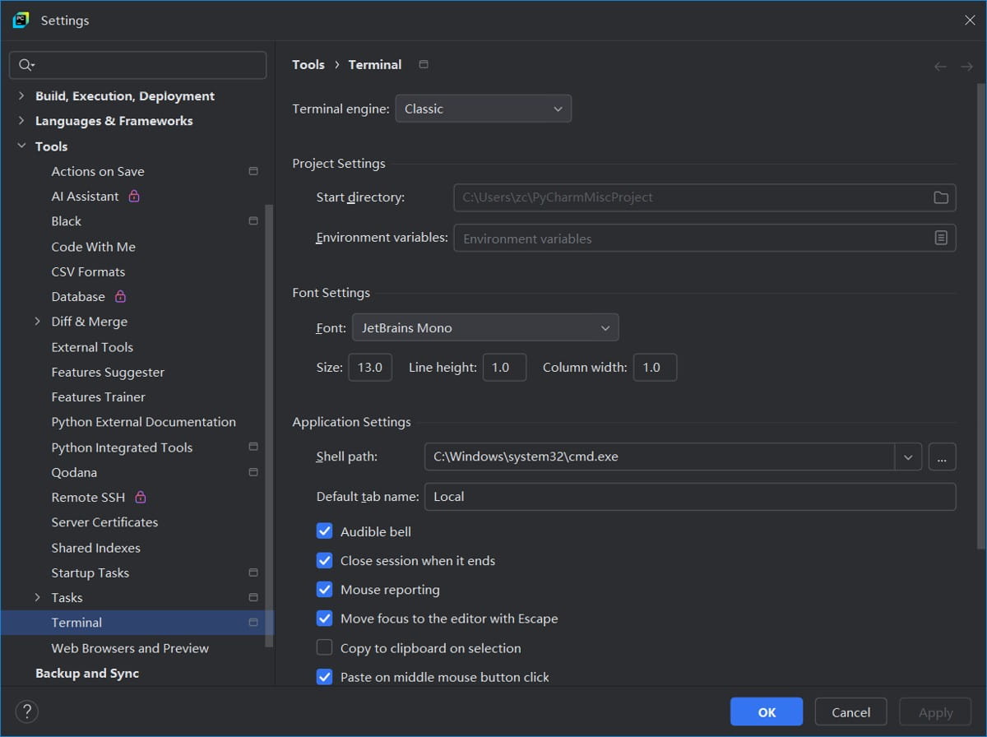
Task: Select Python Integrated Tools in the tree
Action: (122, 447)
